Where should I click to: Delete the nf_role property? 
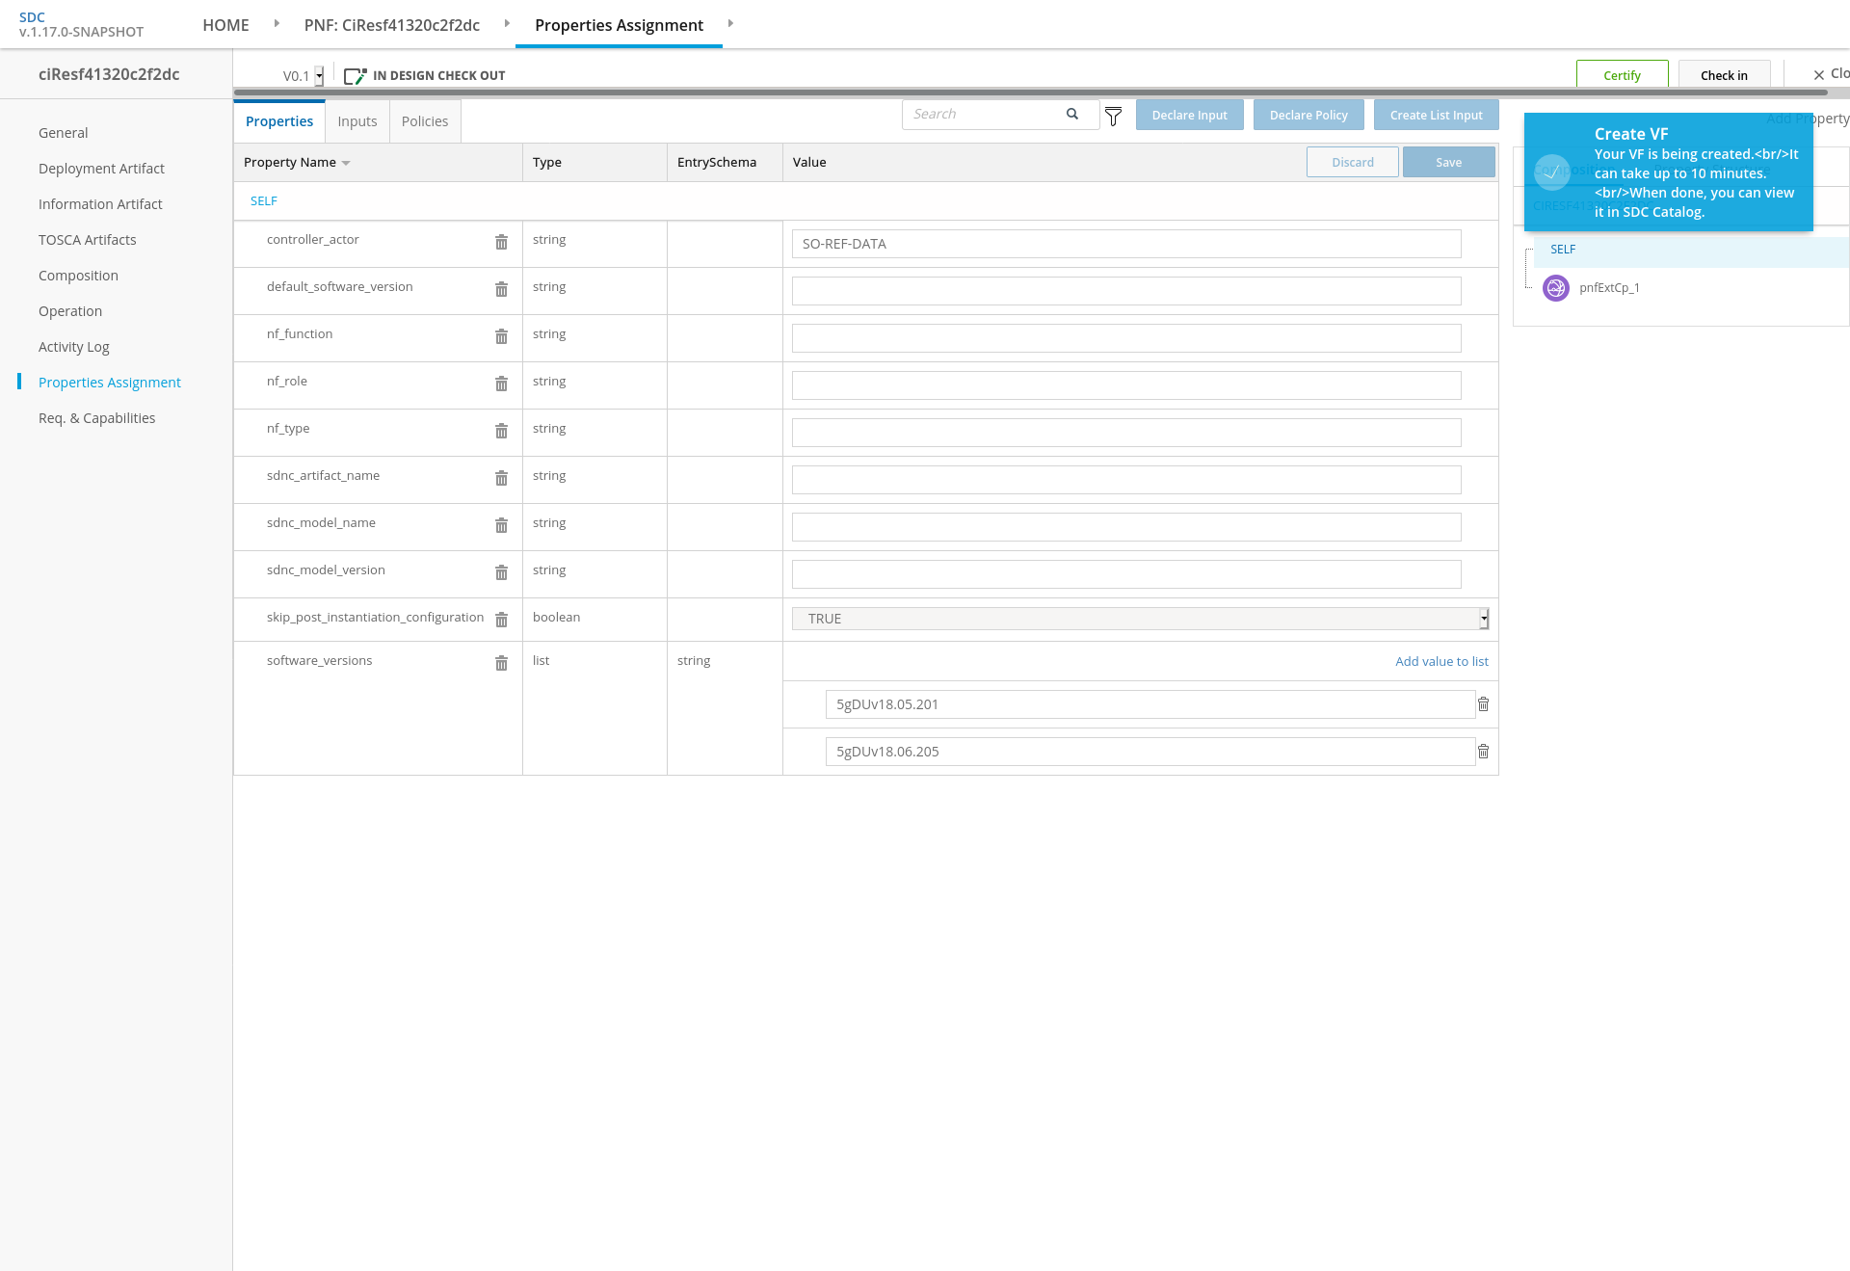pos(501,384)
